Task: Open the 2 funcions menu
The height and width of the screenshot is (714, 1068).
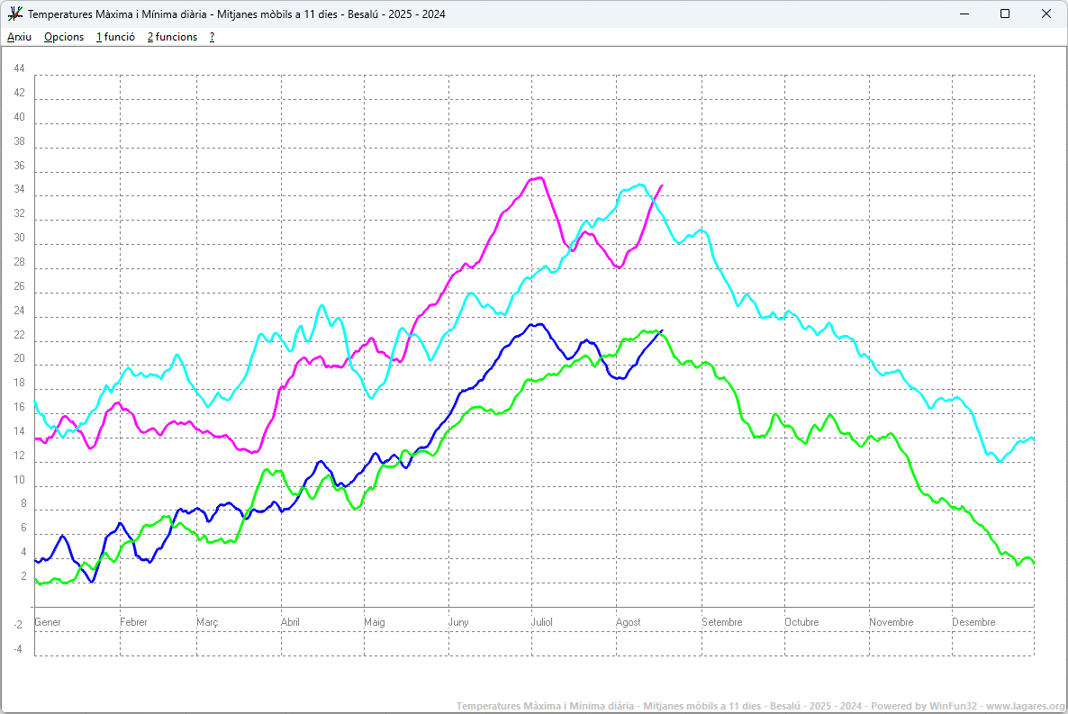Action: (172, 37)
